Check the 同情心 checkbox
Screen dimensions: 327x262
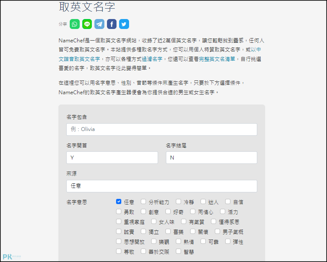point(193,211)
